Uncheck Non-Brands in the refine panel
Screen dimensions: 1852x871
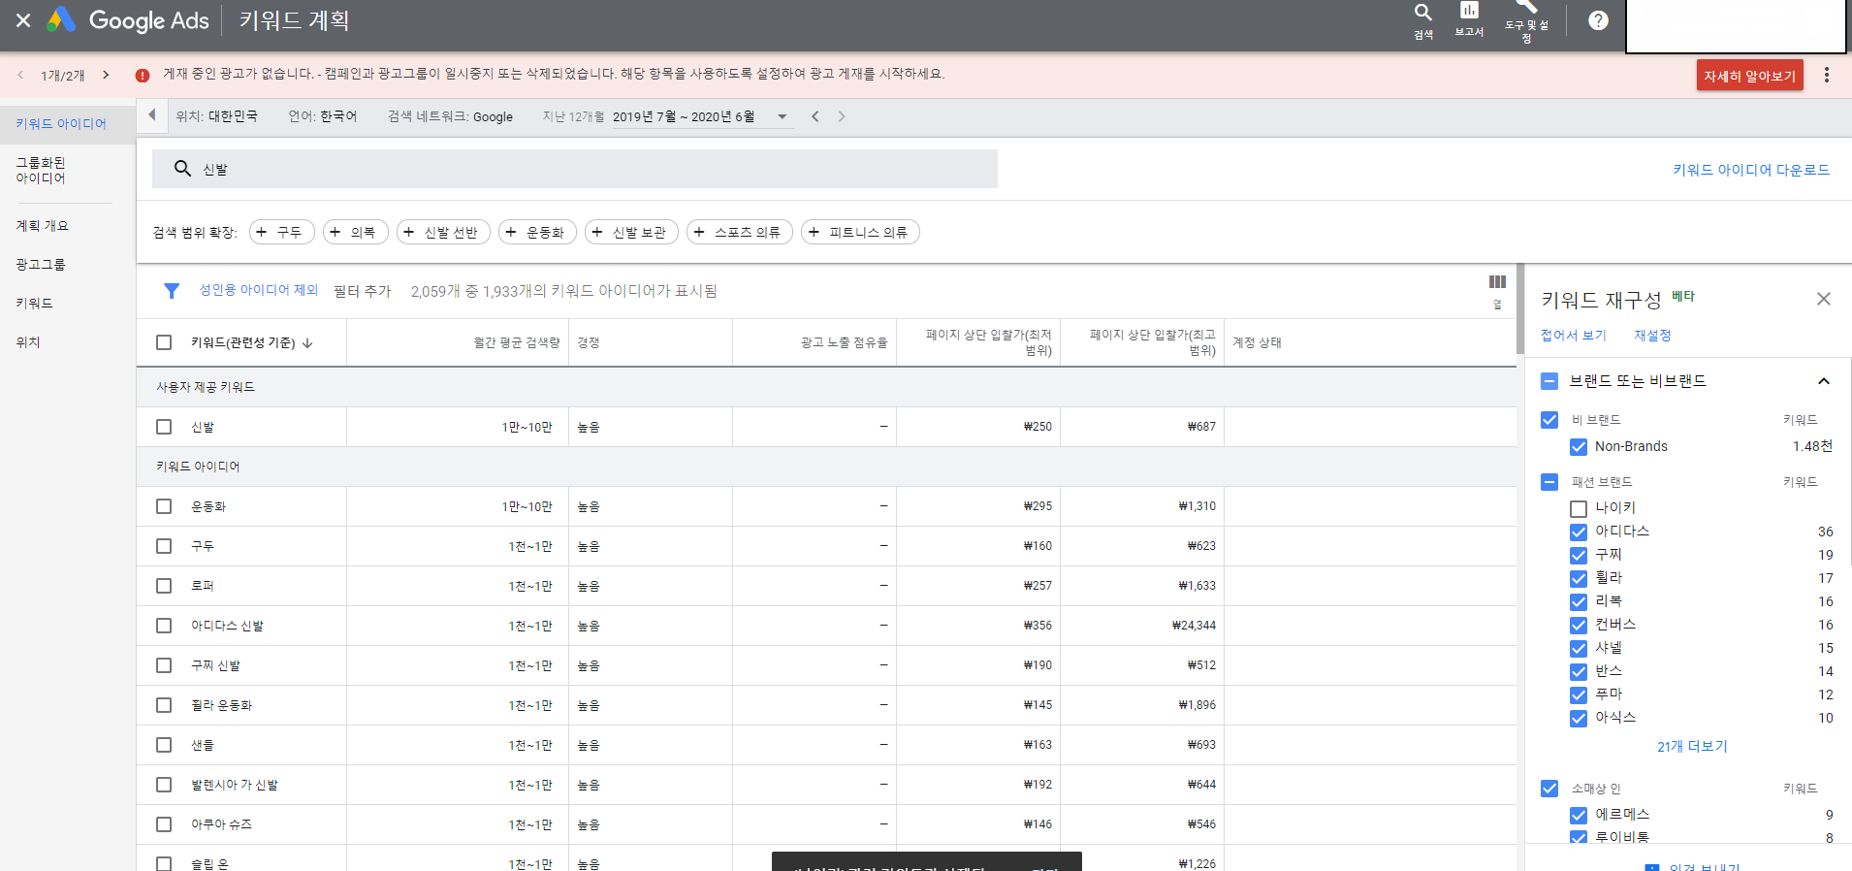[x=1579, y=447]
